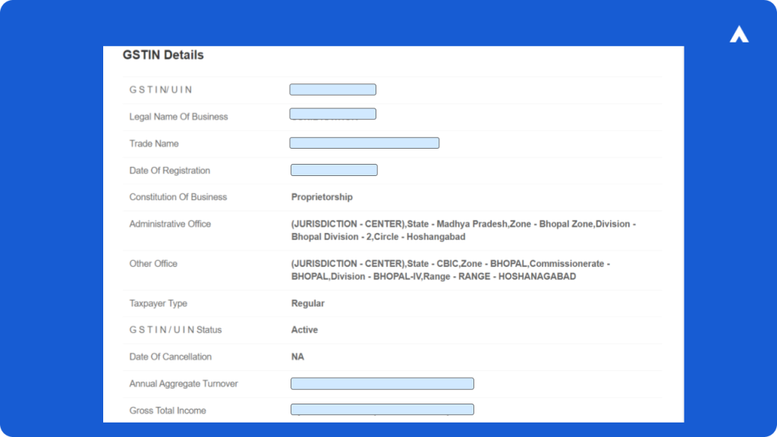Click the 'Proprietorship' value
Viewport: 777px width, 437px height.
(x=322, y=197)
